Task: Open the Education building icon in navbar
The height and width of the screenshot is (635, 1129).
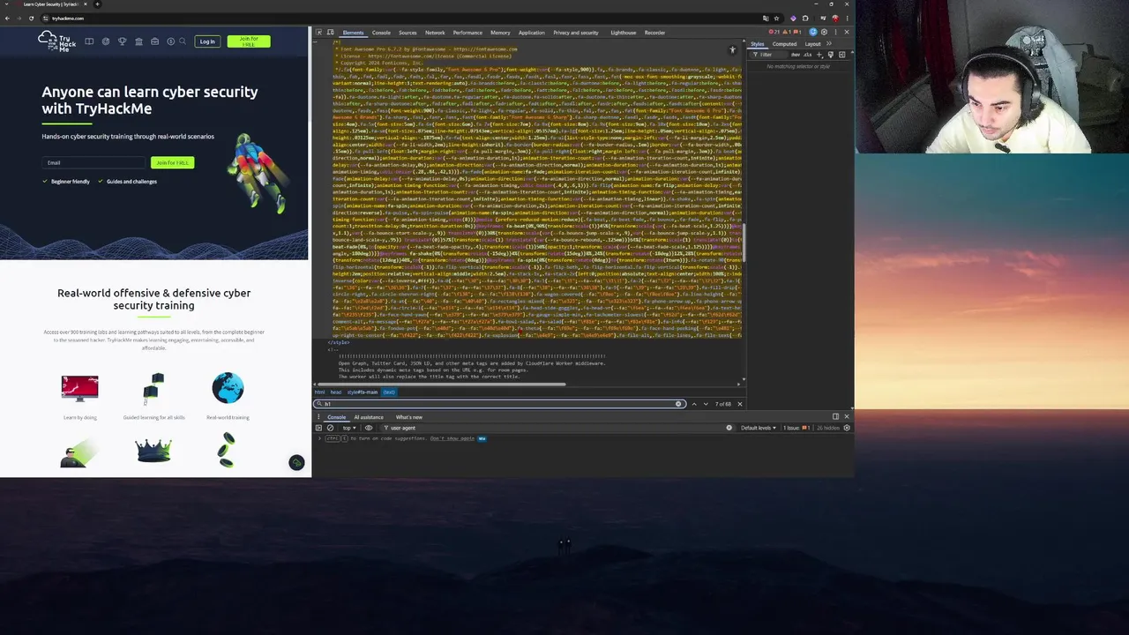Action: (138, 41)
